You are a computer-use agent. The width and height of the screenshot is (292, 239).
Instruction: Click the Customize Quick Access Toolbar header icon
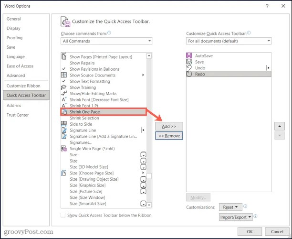coord(65,22)
